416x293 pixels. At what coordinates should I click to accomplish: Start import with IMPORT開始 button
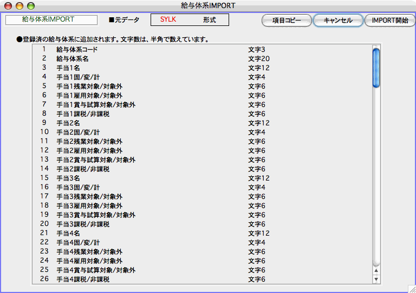[x=390, y=21]
